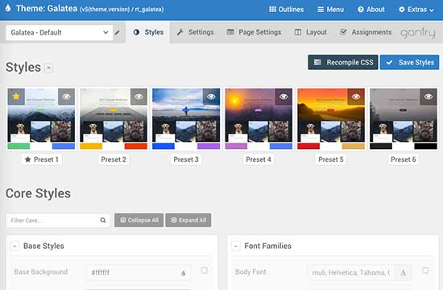Preview Preset 1 with eye icon
443x290 pixels.
pos(66,97)
